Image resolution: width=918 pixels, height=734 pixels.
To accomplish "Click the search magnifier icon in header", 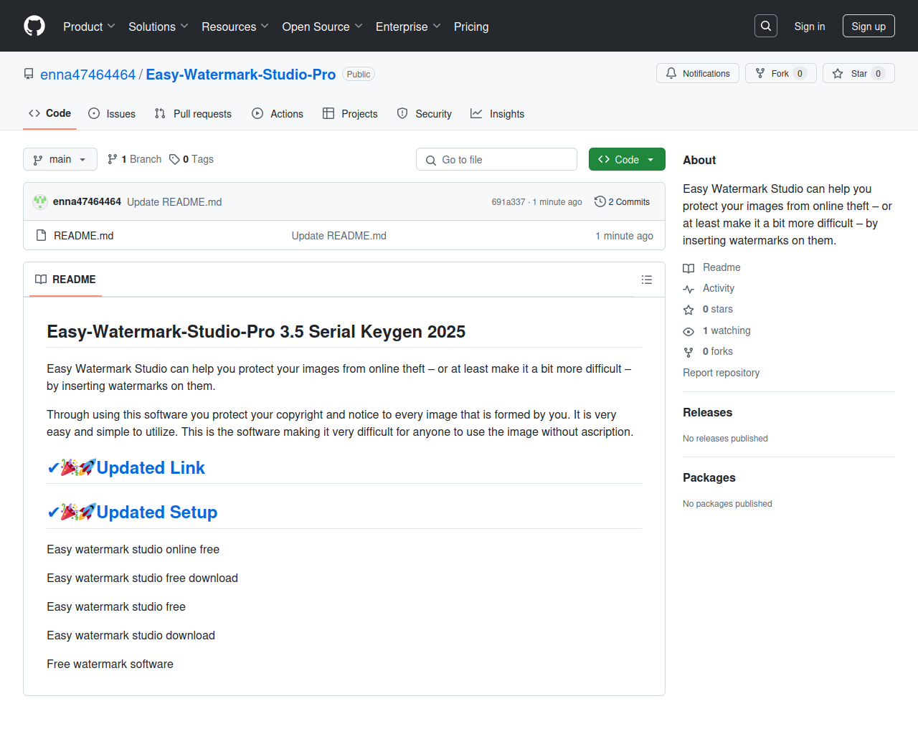I will pos(766,26).
